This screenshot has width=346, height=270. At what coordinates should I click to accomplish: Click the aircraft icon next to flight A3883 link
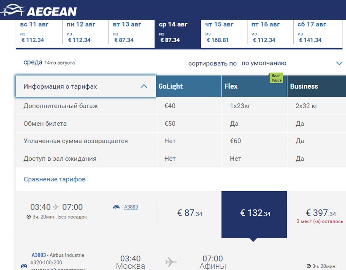coord(116,207)
